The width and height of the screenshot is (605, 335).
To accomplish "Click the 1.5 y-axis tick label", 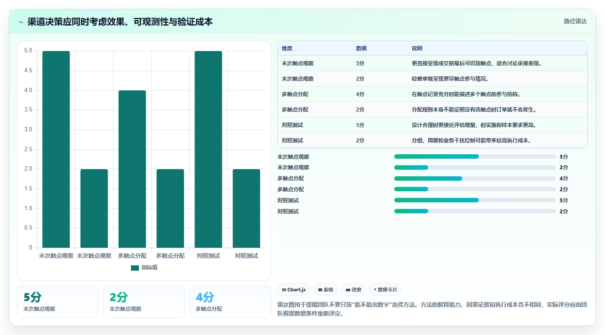I will pyautogui.click(x=28, y=189).
